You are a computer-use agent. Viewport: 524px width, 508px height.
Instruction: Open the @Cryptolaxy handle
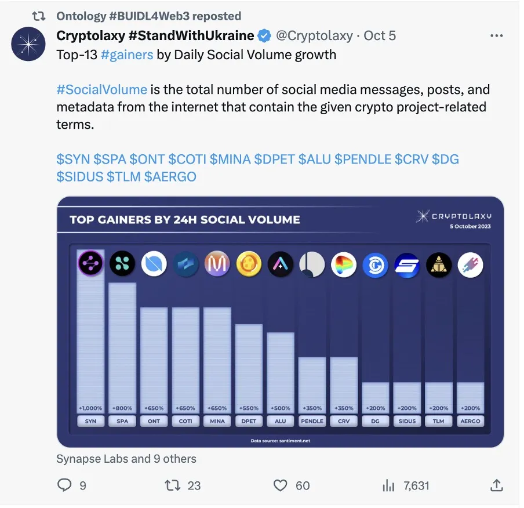point(314,36)
